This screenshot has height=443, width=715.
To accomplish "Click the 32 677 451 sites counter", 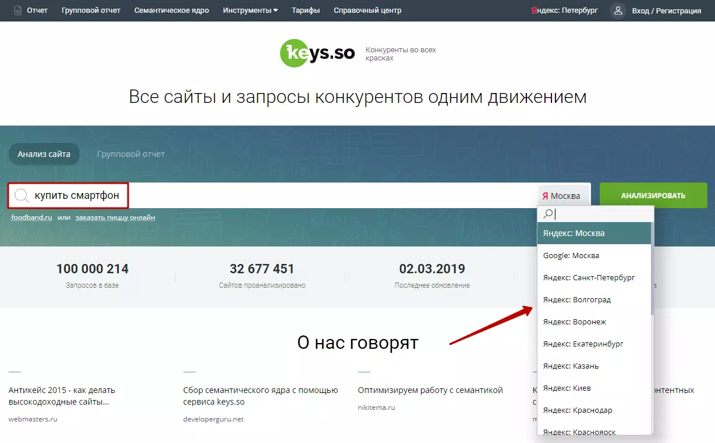I will [262, 269].
